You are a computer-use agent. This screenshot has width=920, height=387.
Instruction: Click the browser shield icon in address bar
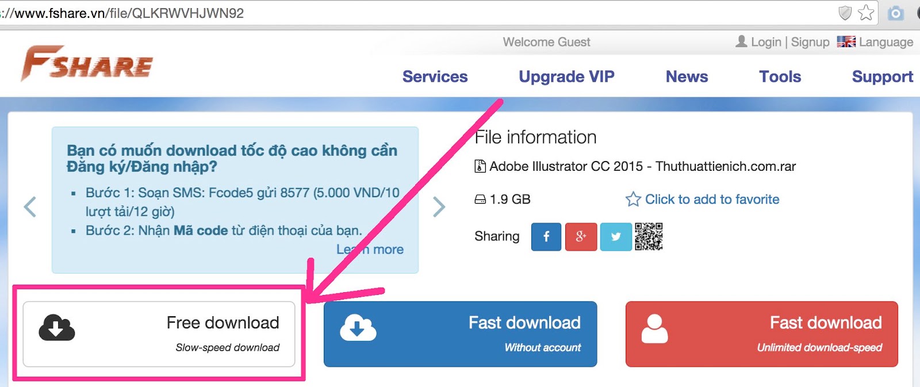[x=845, y=13]
